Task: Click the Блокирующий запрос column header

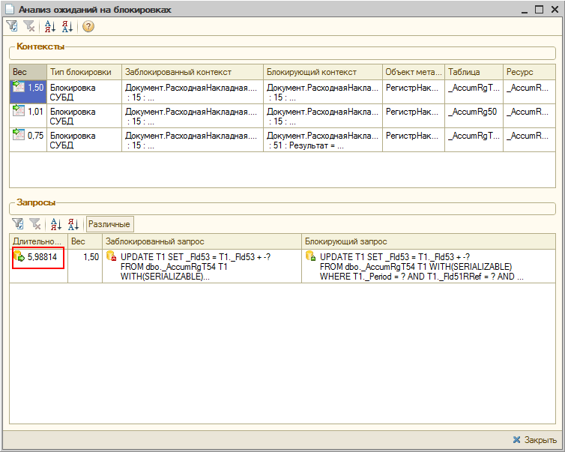Action: 429,241
